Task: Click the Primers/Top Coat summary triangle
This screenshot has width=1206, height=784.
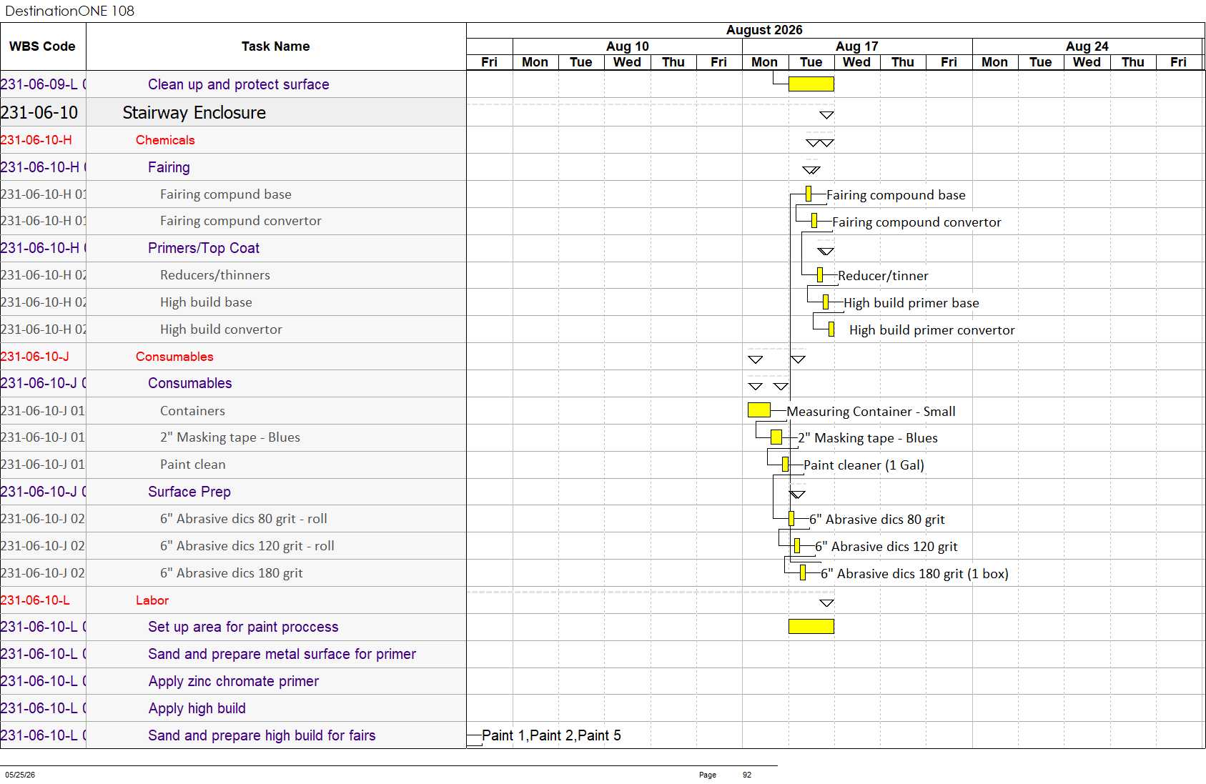Action: (x=826, y=252)
